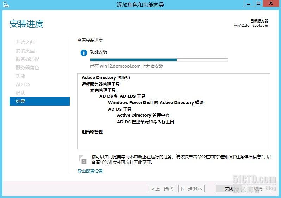Viewport: 281px width, 198px height.
Task: Click the 上一步(P) button
Action: pos(162,189)
